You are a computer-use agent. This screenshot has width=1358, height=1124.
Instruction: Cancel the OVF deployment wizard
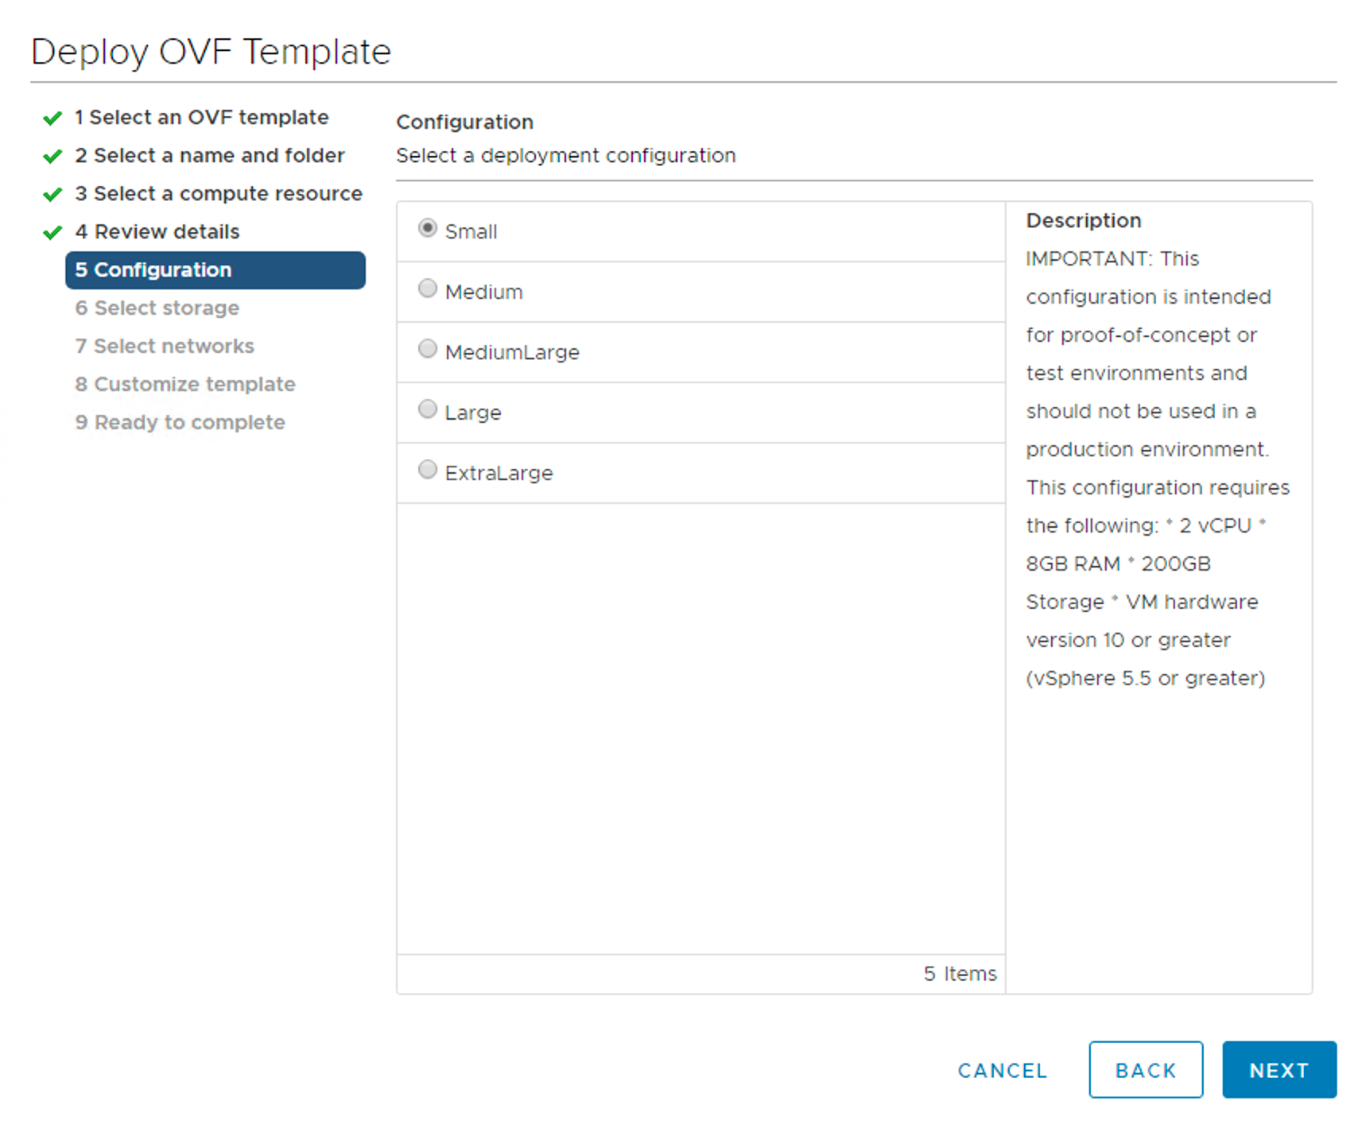(1002, 1071)
